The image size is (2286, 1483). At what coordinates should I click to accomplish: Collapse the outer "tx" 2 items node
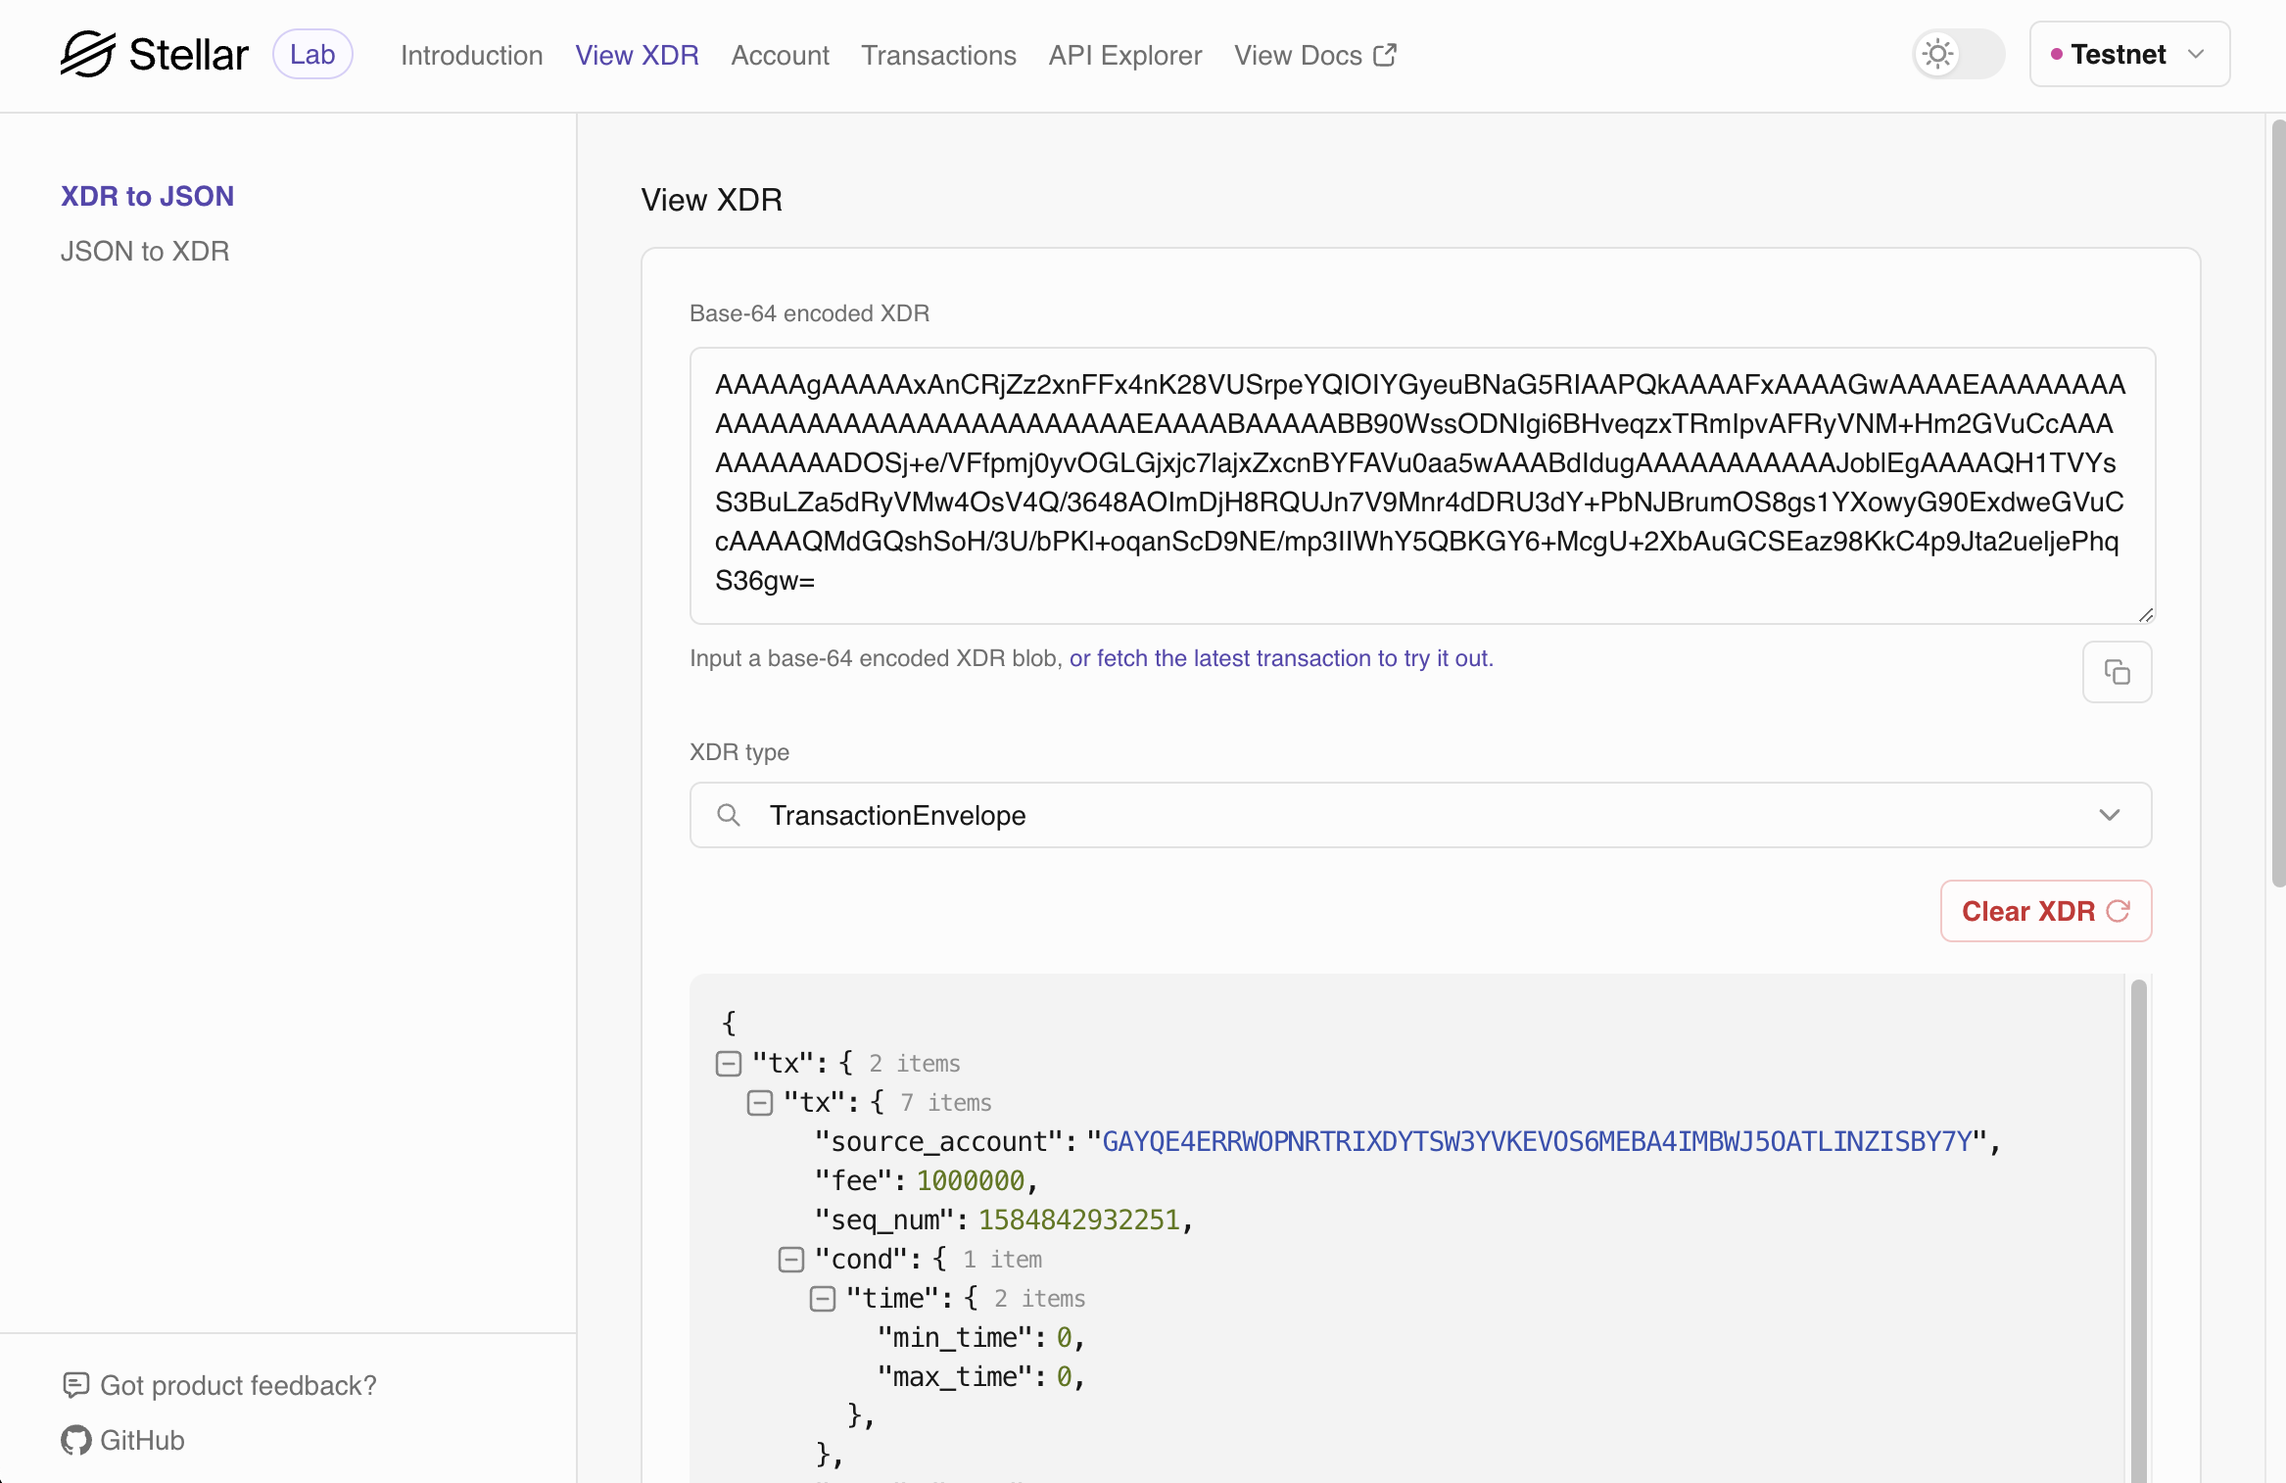[728, 1064]
